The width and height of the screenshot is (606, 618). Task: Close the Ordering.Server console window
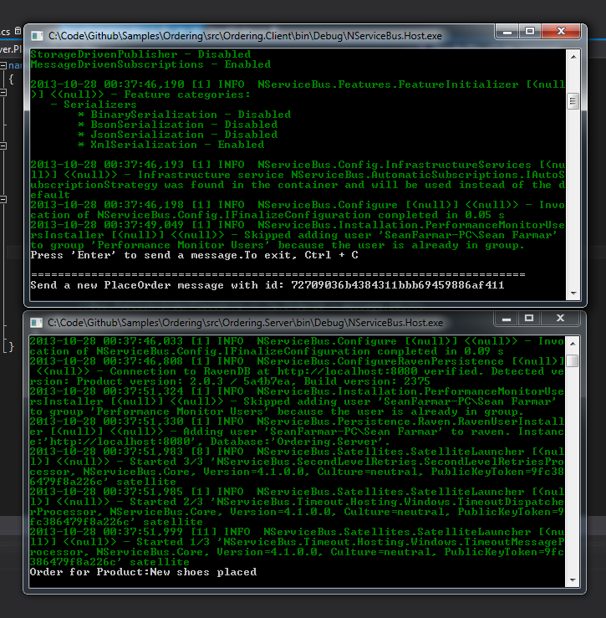tap(560, 319)
